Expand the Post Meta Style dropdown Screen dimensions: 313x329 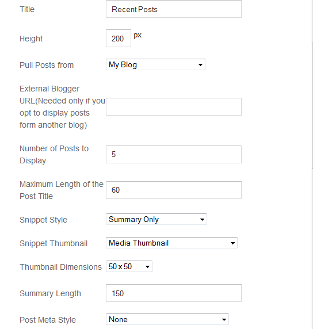tap(167, 319)
